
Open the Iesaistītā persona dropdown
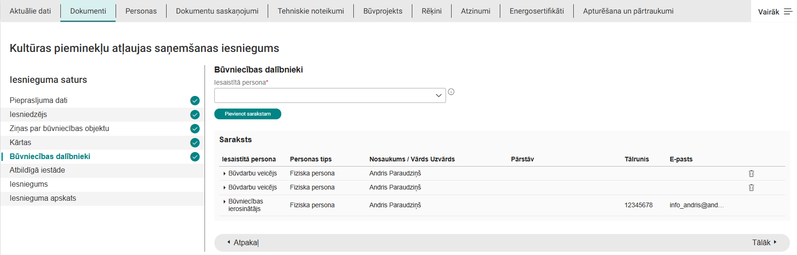pyautogui.click(x=329, y=95)
